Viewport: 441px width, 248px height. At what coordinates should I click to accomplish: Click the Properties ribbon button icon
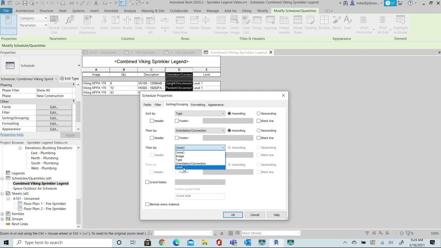pyautogui.click(x=8, y=21)
